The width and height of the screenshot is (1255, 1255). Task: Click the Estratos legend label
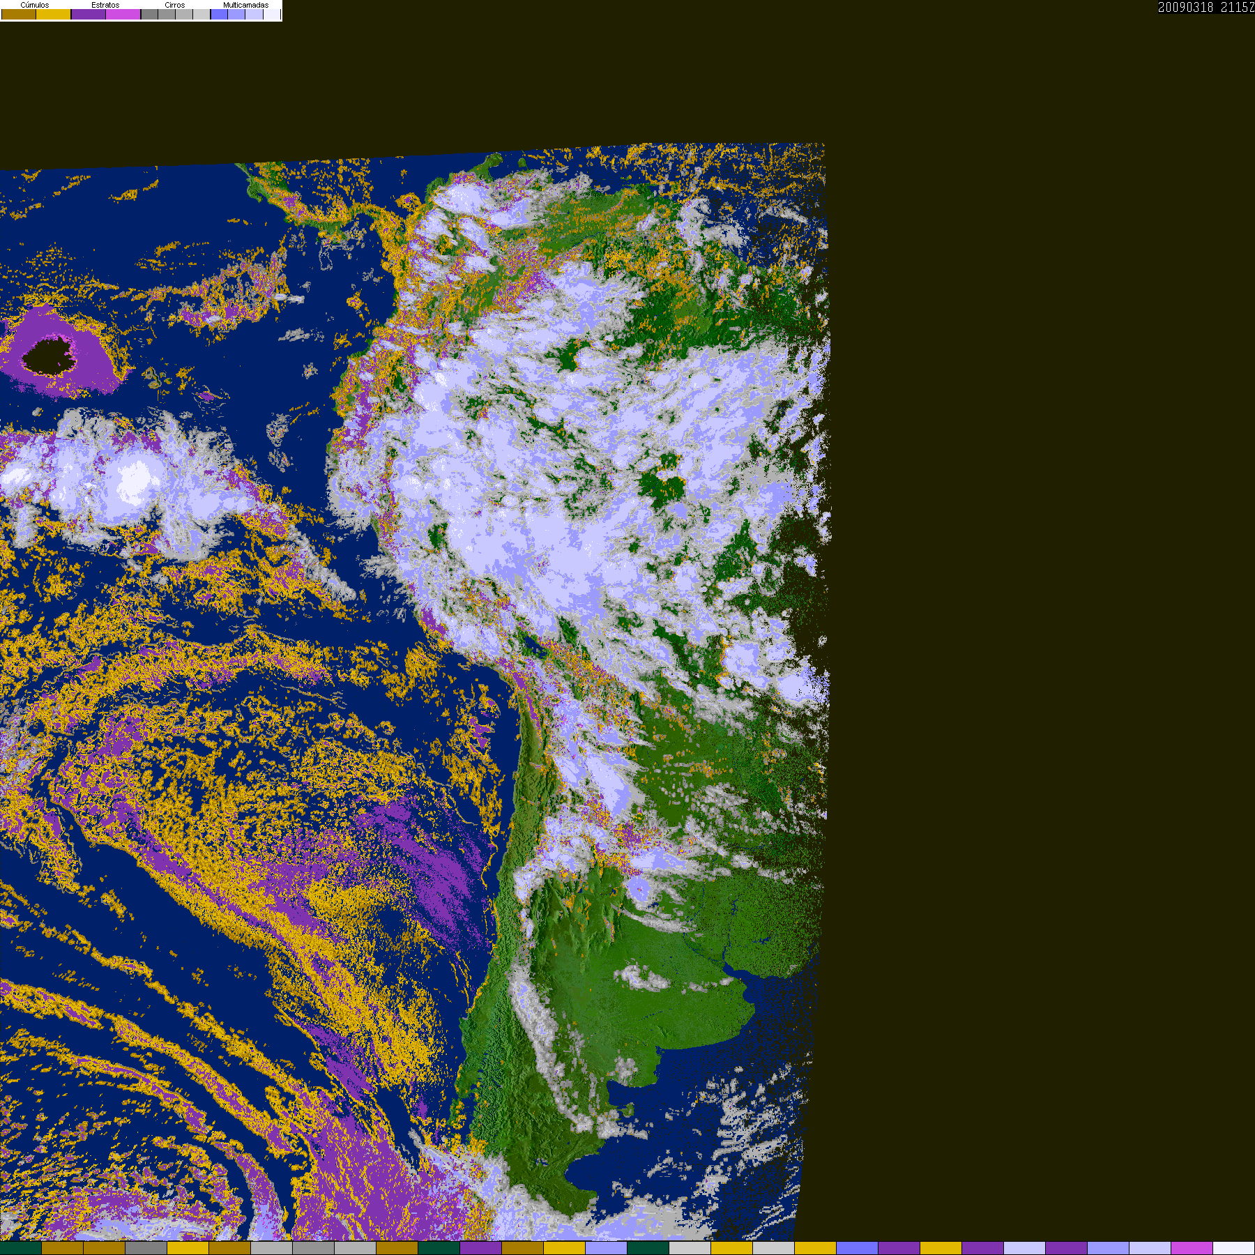pyautogui.click(x=105, y=5)
